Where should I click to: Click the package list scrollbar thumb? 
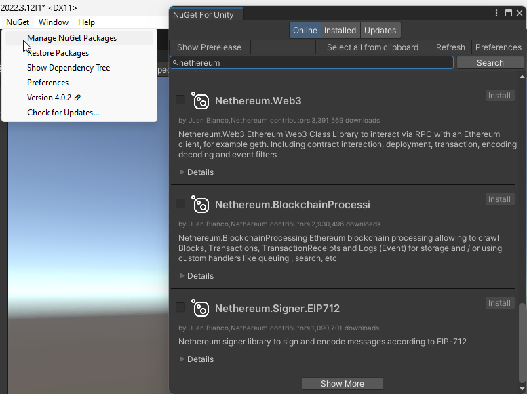point(522,342)
